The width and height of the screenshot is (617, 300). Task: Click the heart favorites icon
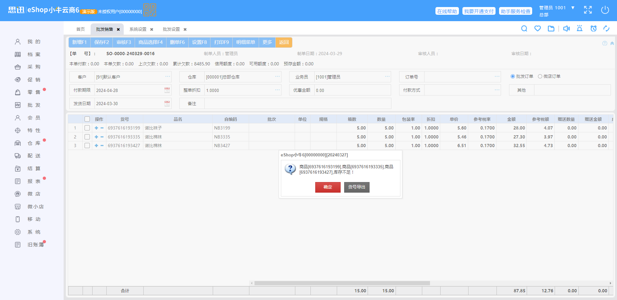click(538, 29)
